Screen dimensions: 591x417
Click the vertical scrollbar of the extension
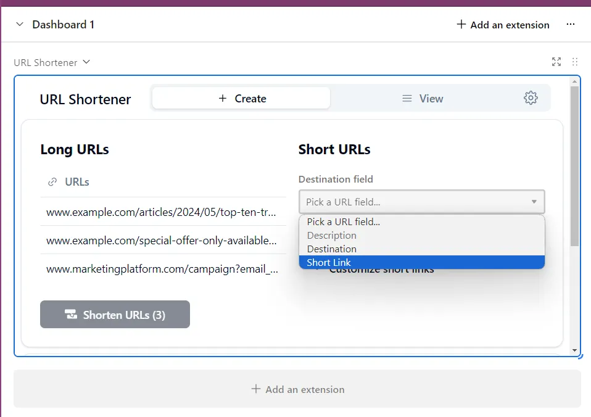574,167
